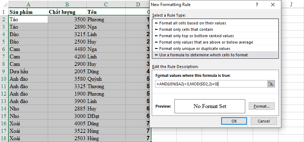Image resolution: width=304 pixels, height=142 pixels.
Task: Click cell A2 containing 'Táo'
Action: point(28,19)
